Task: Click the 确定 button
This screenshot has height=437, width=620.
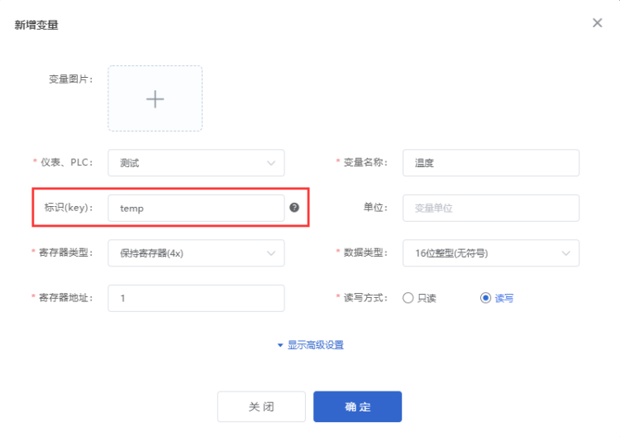Action: coord(357,406)
